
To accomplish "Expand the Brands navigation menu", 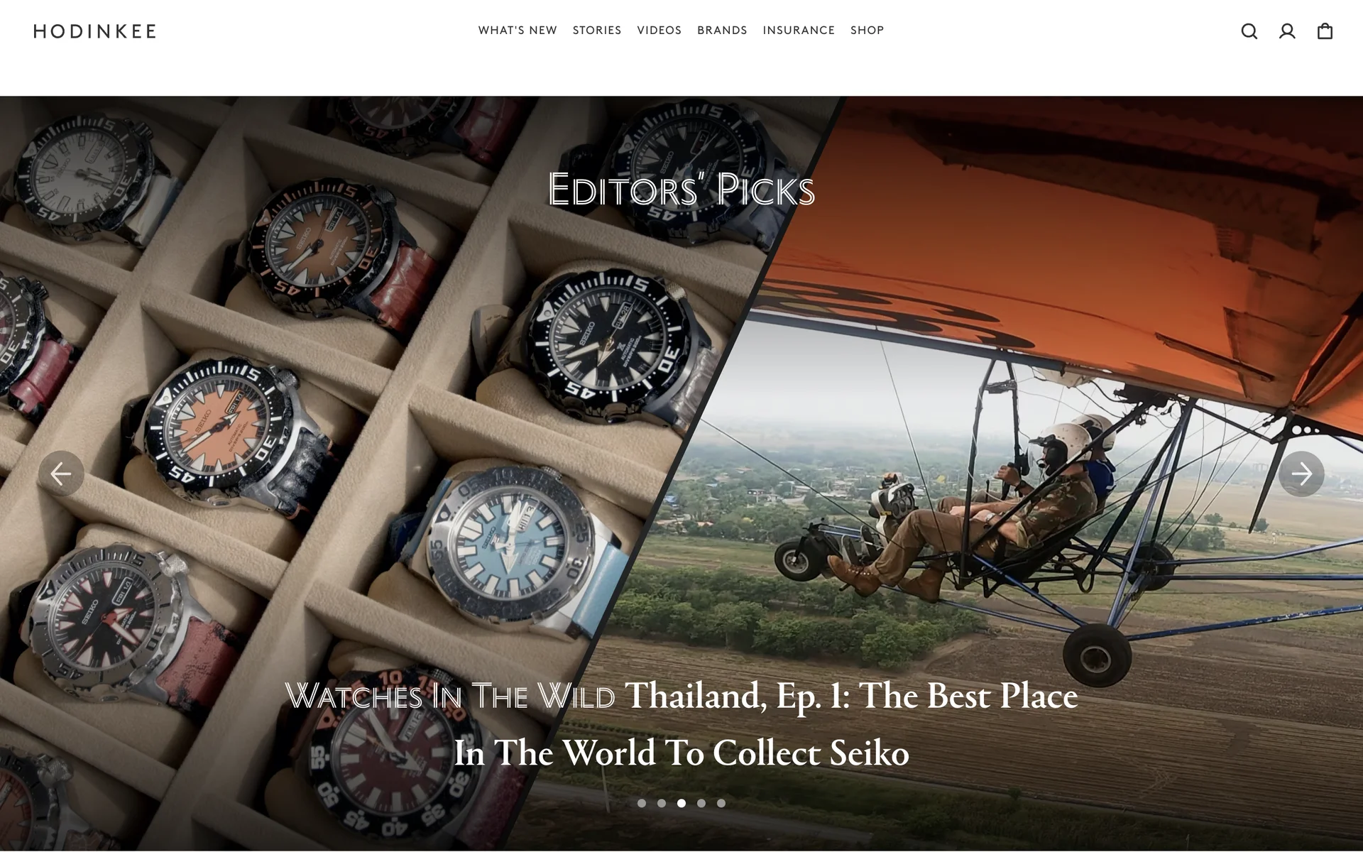I will click(x=722, y=31).
